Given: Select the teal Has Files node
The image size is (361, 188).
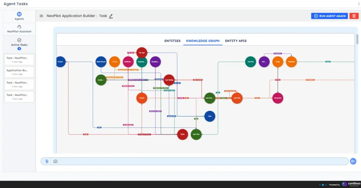Looking at the screenshot, I should [251, 61].
